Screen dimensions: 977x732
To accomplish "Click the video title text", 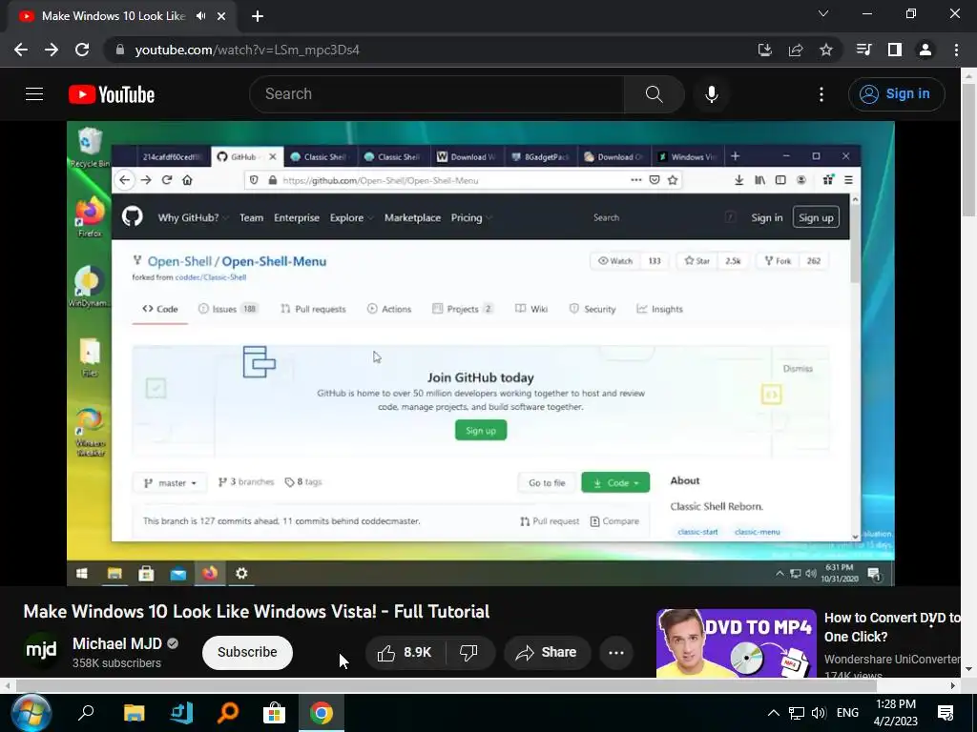I will (256, 611).
